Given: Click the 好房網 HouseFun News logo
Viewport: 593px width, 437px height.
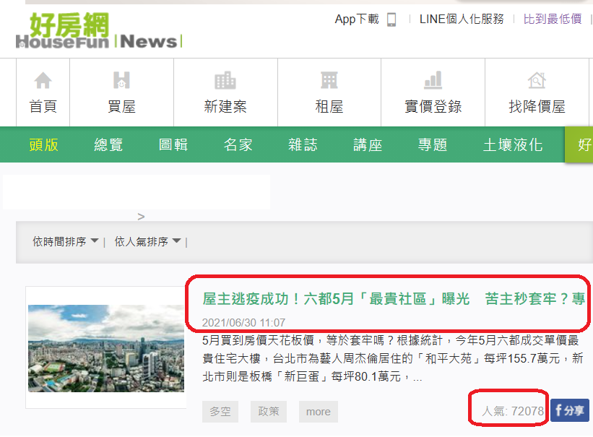Looking at the screenshot, I should click(x=99, y=31).
